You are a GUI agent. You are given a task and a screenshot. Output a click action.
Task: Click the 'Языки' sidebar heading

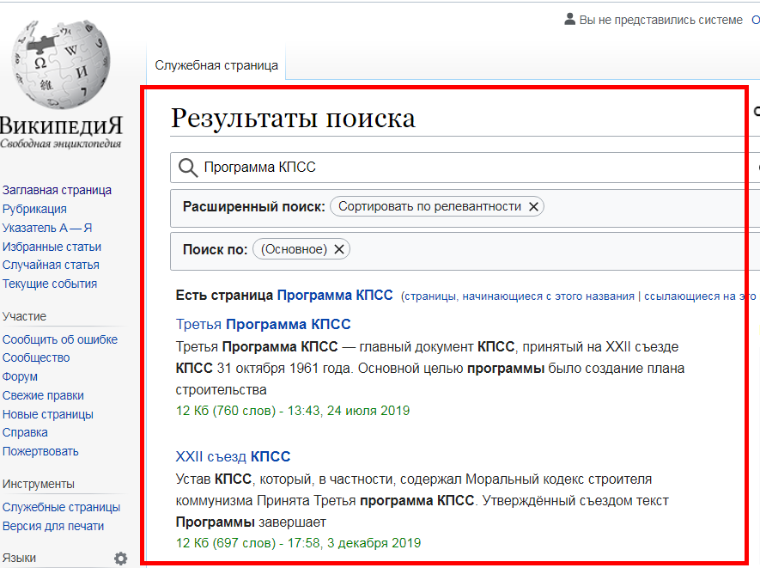click(x=19, y=558)
